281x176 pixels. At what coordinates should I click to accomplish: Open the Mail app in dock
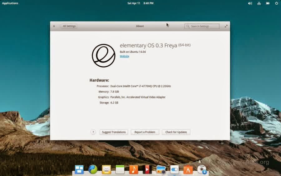(106, 169)
